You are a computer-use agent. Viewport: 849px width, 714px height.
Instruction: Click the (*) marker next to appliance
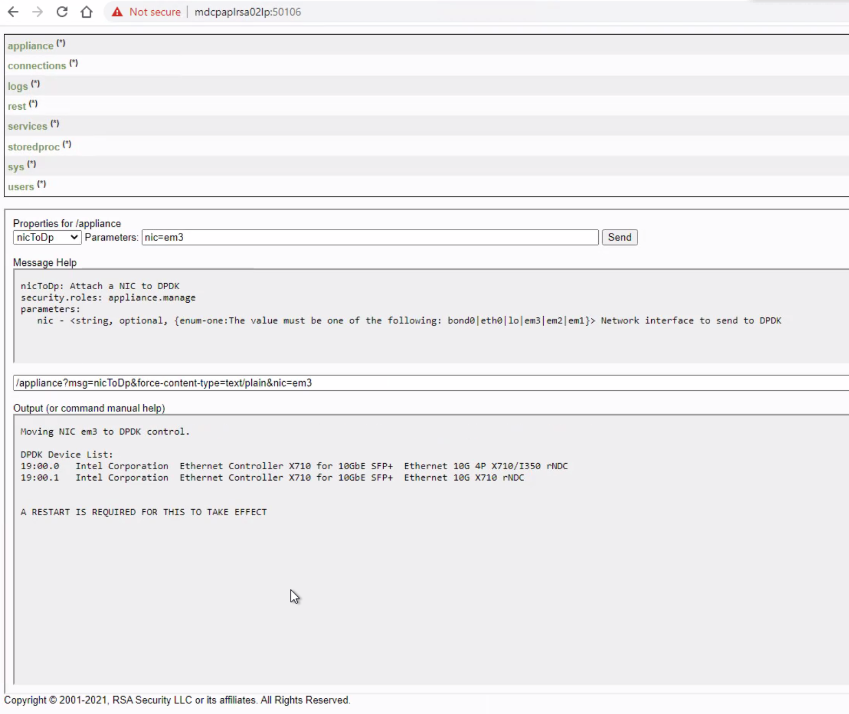pos(61,43)
